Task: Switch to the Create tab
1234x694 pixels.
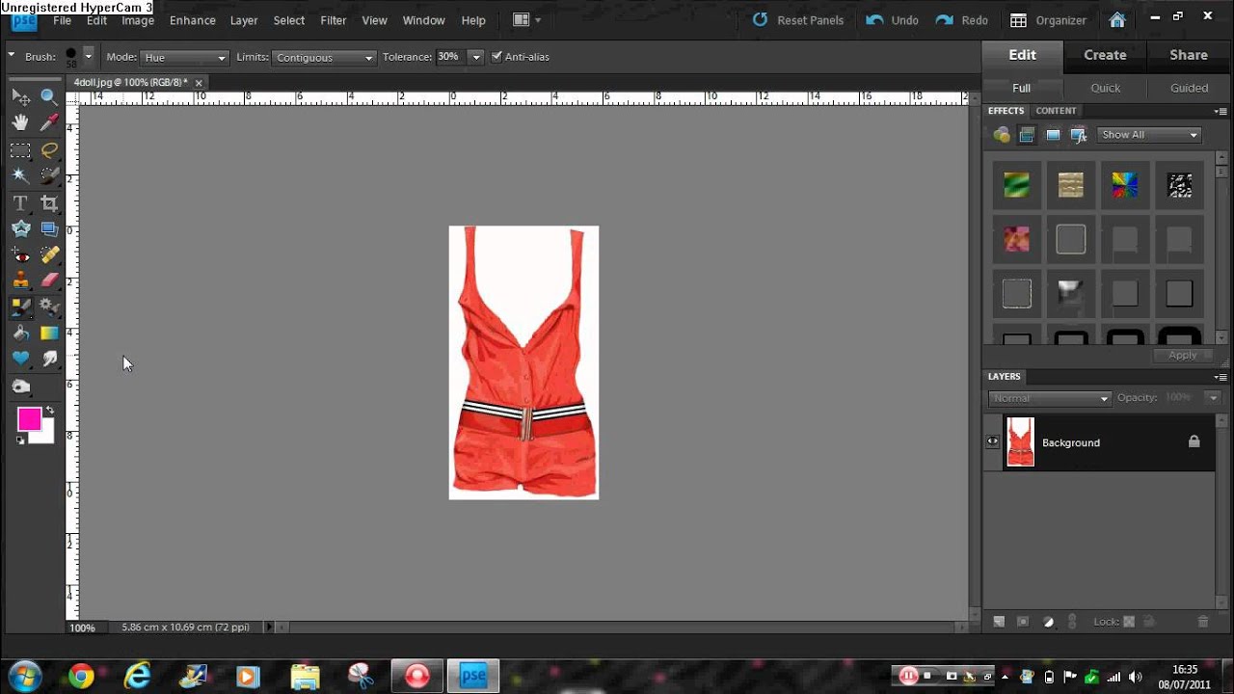Action: pos(1105,55)
